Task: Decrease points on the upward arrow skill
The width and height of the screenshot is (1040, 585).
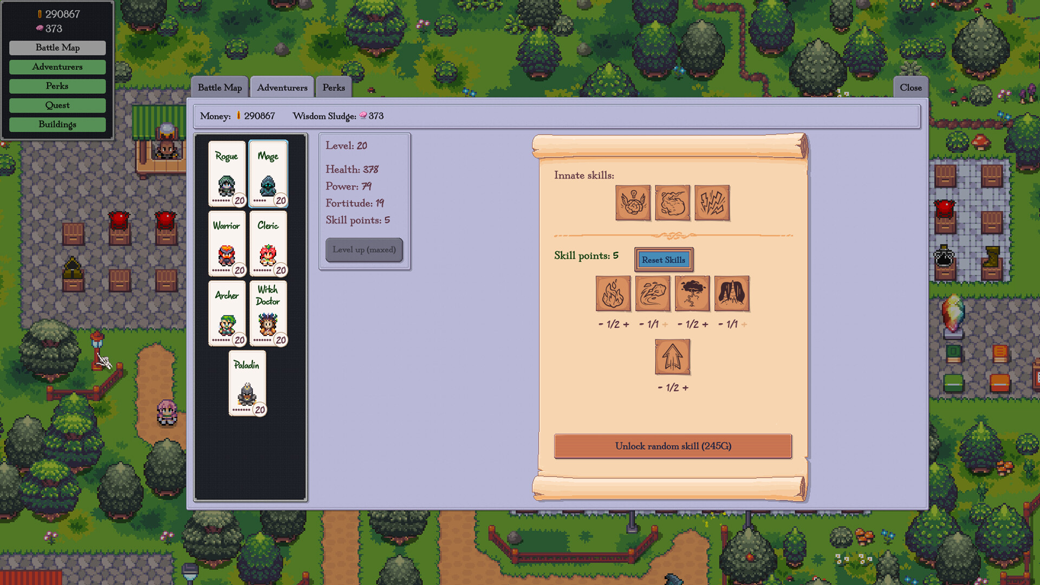Action: 660,388
